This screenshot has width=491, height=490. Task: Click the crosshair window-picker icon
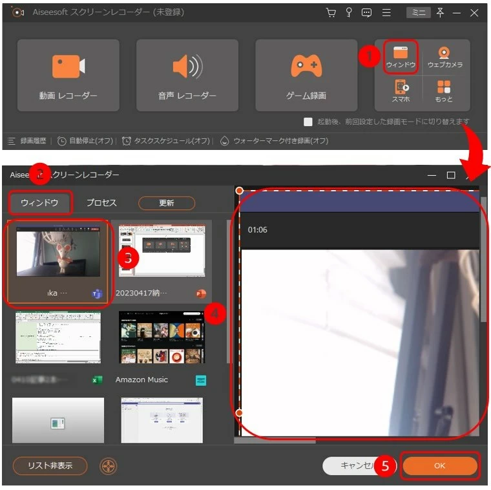(108, 466)
